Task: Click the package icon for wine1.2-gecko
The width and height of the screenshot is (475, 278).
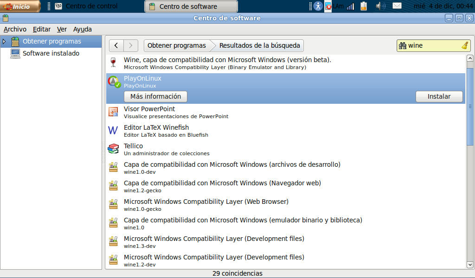Action: 113,185
